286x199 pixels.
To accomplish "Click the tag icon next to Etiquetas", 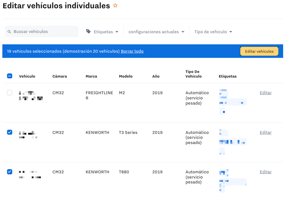I will coord(88,31).
